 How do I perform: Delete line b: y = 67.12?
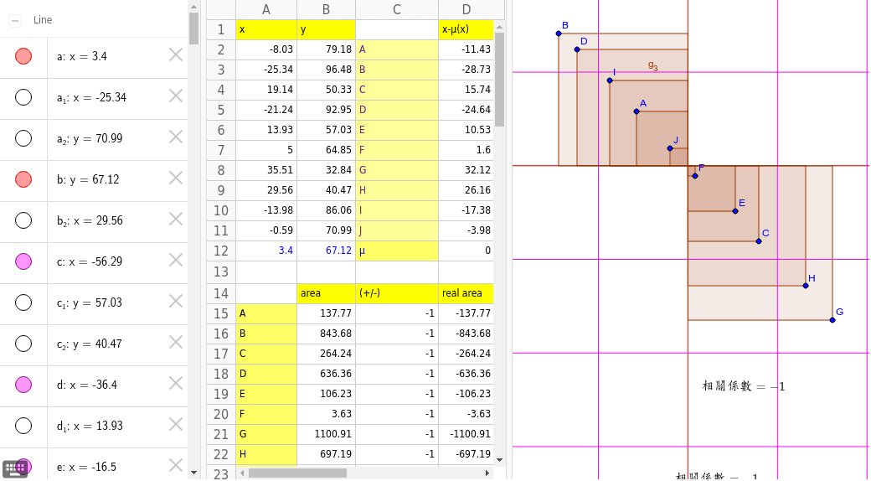click(176, 178)
